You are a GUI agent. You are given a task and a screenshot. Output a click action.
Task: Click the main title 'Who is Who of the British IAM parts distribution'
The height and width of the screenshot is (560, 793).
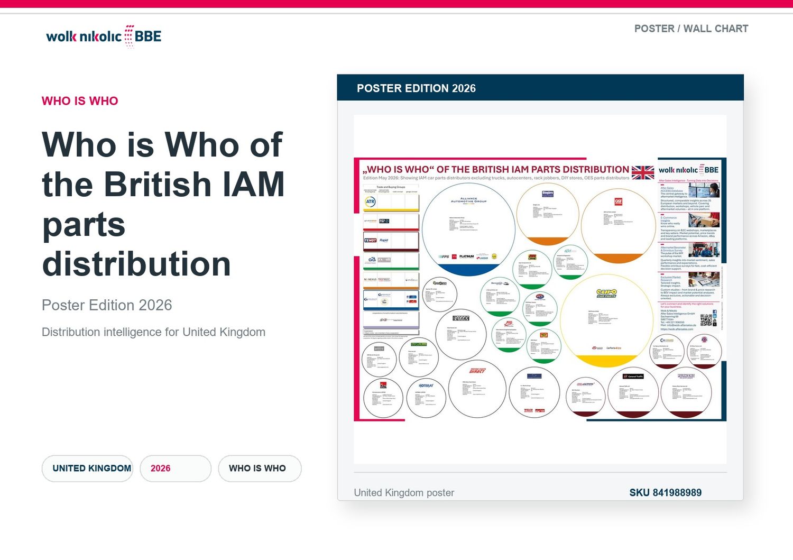[x=163, y=204]
